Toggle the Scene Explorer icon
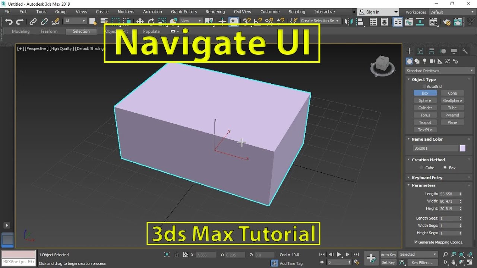Image resolution: width=477 pixels, height=268 pixels. pos(373,22)
